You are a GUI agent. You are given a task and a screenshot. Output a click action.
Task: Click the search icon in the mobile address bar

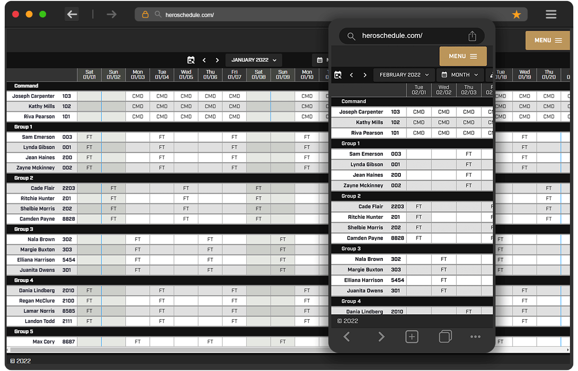click(x=351, y=36)
